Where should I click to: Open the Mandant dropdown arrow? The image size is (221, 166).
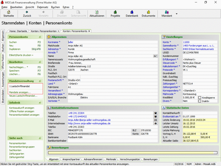pyautogui.click(x=177, y=14)
